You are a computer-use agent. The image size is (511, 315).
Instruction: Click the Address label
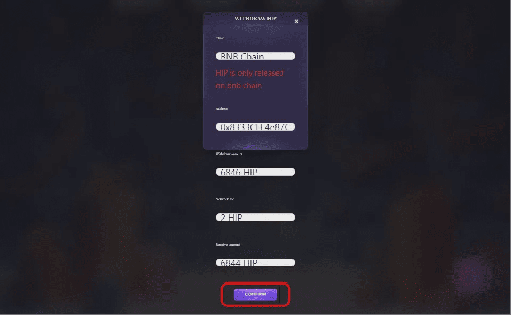[x=222, y=109]
